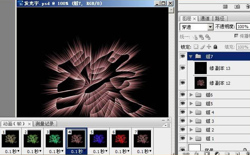Image resolution: width=250 pixels, height=155 pixels.
Task: Click the lock image pixels brush icon
Action: (203, 47)
